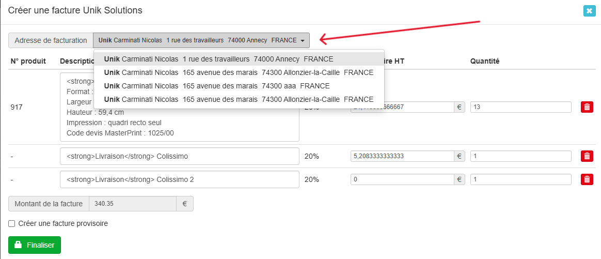The height and width of the screenshot is (259, 601).
Task: Delete product line 917
Action: click(x=587, y=107)
